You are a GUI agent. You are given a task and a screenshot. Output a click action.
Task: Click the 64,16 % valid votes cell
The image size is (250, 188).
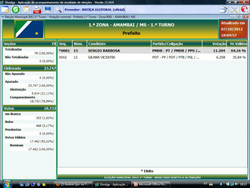[238, 51]
